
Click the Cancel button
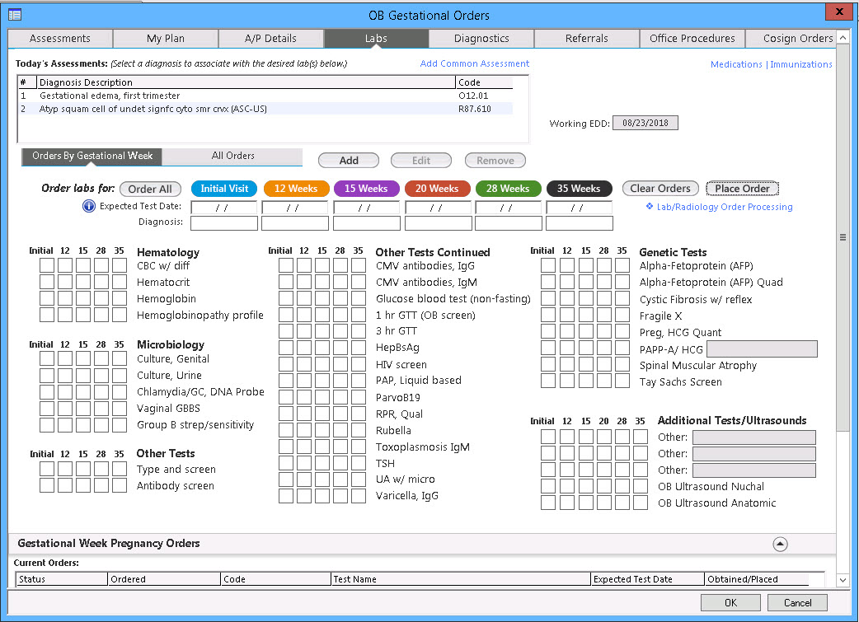(x=798, y=603)
